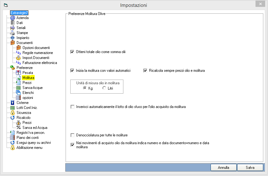Click the Preferenze icon
This screenshot has height=176, width=268.
point(12,68)
